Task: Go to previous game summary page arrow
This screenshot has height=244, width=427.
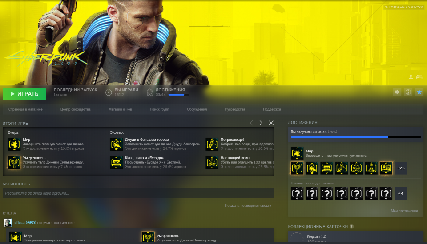Action: click(x=251, y=123)
